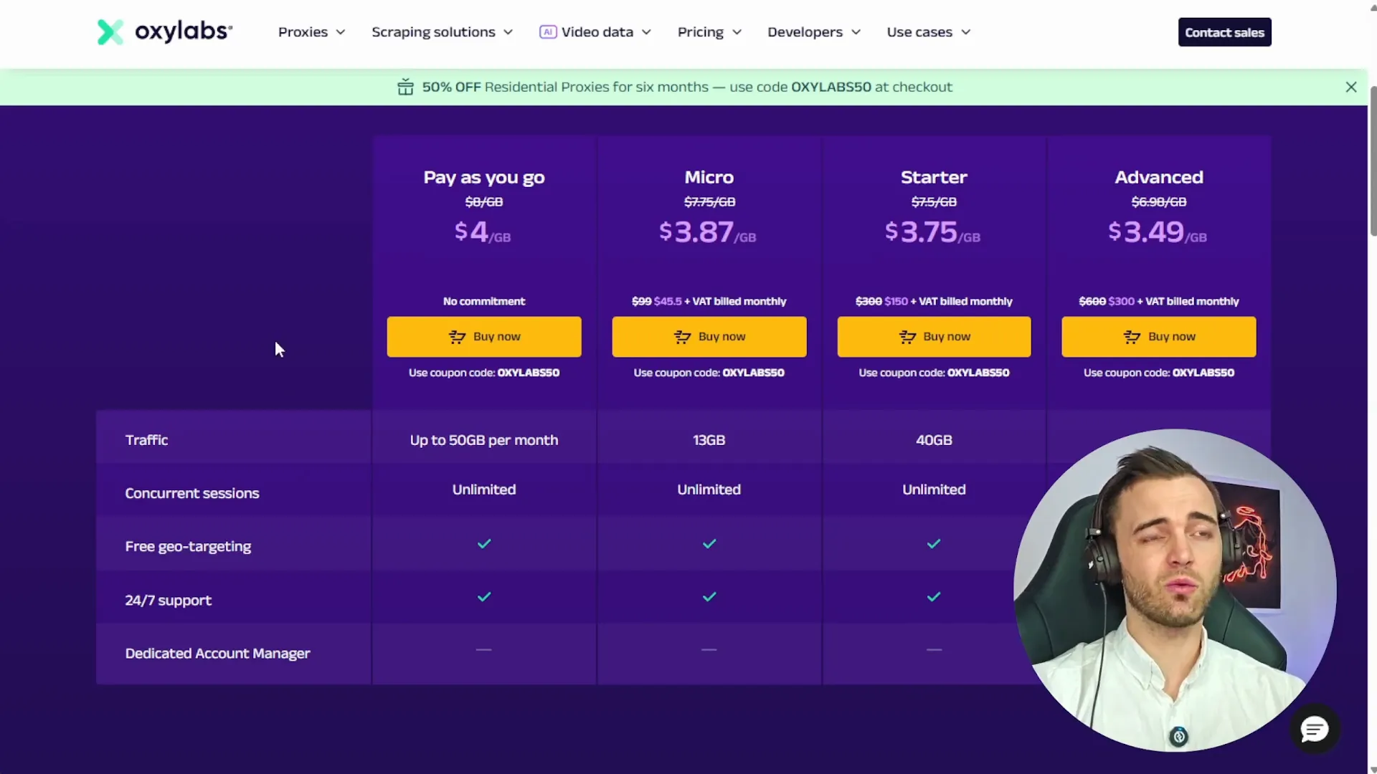Viewport: 1377px width, 774px height.
Task: Open the live chat bubble
Action: tap(1315, 730)
